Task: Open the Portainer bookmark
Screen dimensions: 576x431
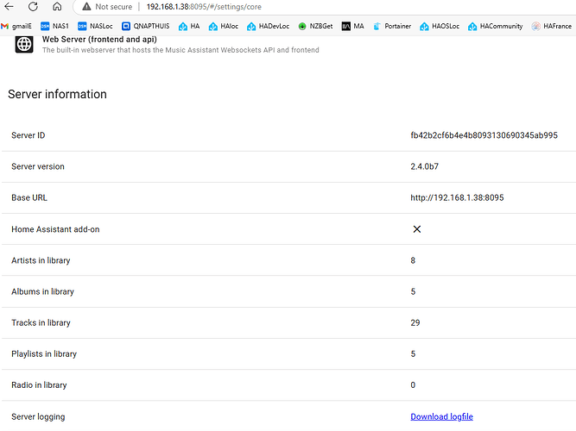Action: click(391, 26)
